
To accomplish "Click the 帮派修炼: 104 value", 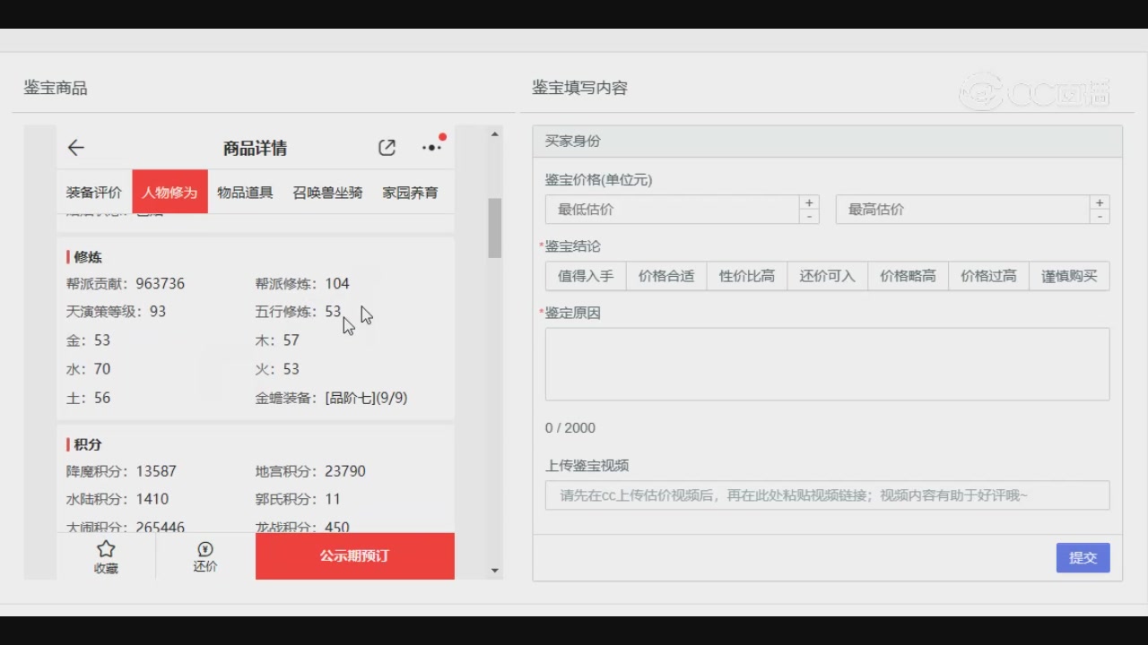I will pyautogui.click(x=302, y=284).
